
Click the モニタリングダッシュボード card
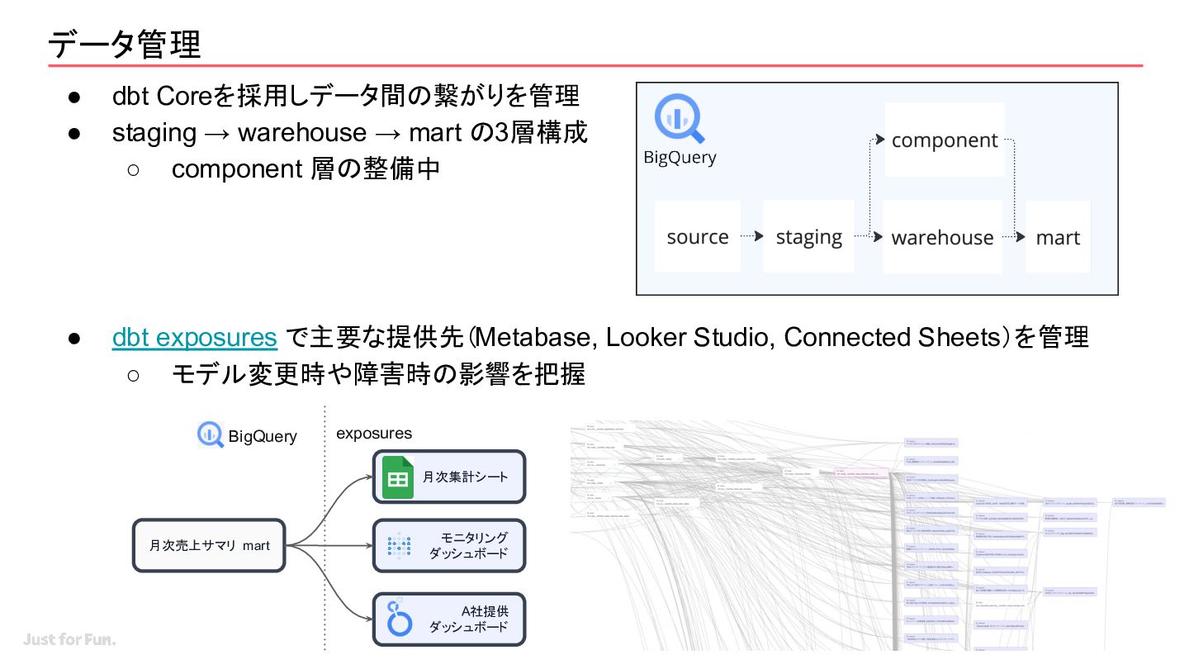pos(449,545)
